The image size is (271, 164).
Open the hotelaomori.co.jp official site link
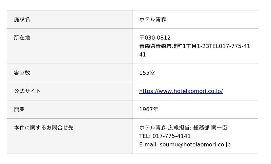[181, 91]
